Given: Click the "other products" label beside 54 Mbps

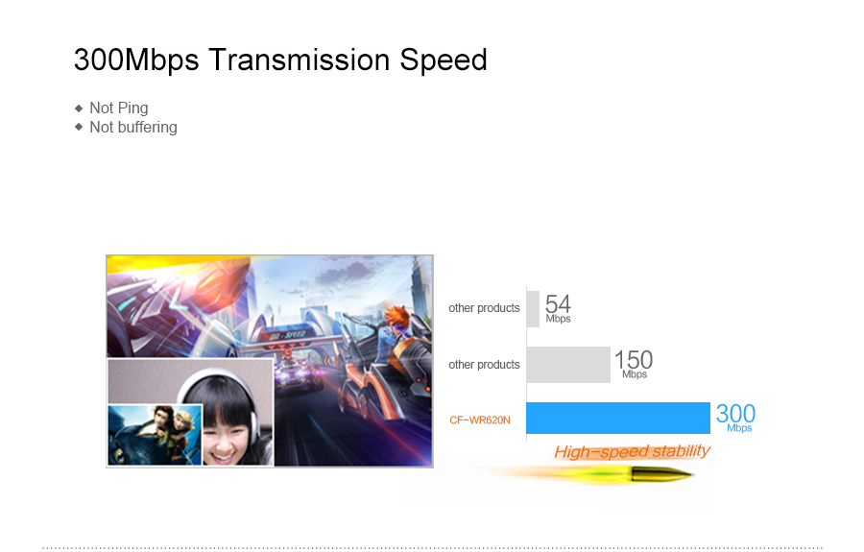Looking at the screenshot, I should point(484,308).
